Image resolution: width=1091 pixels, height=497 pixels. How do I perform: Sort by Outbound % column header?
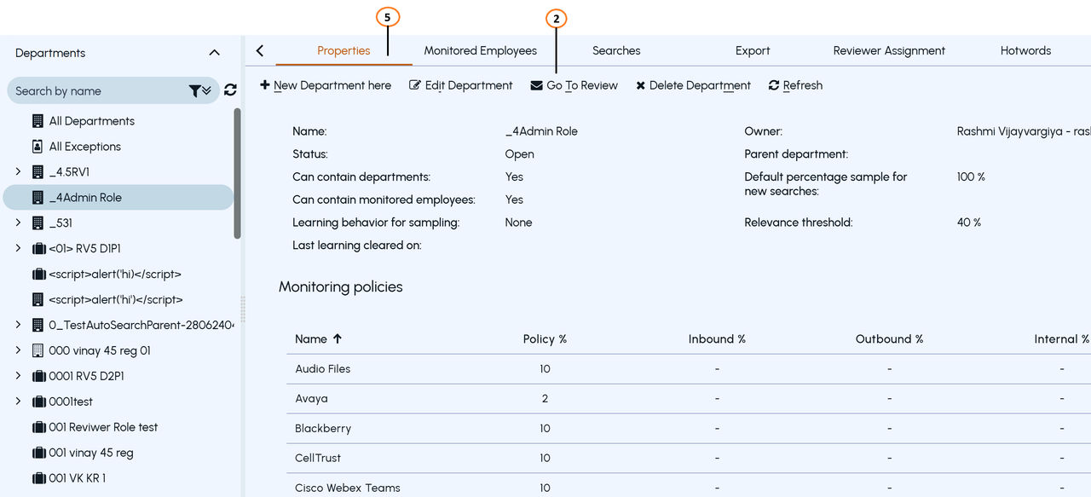[889, 339]
